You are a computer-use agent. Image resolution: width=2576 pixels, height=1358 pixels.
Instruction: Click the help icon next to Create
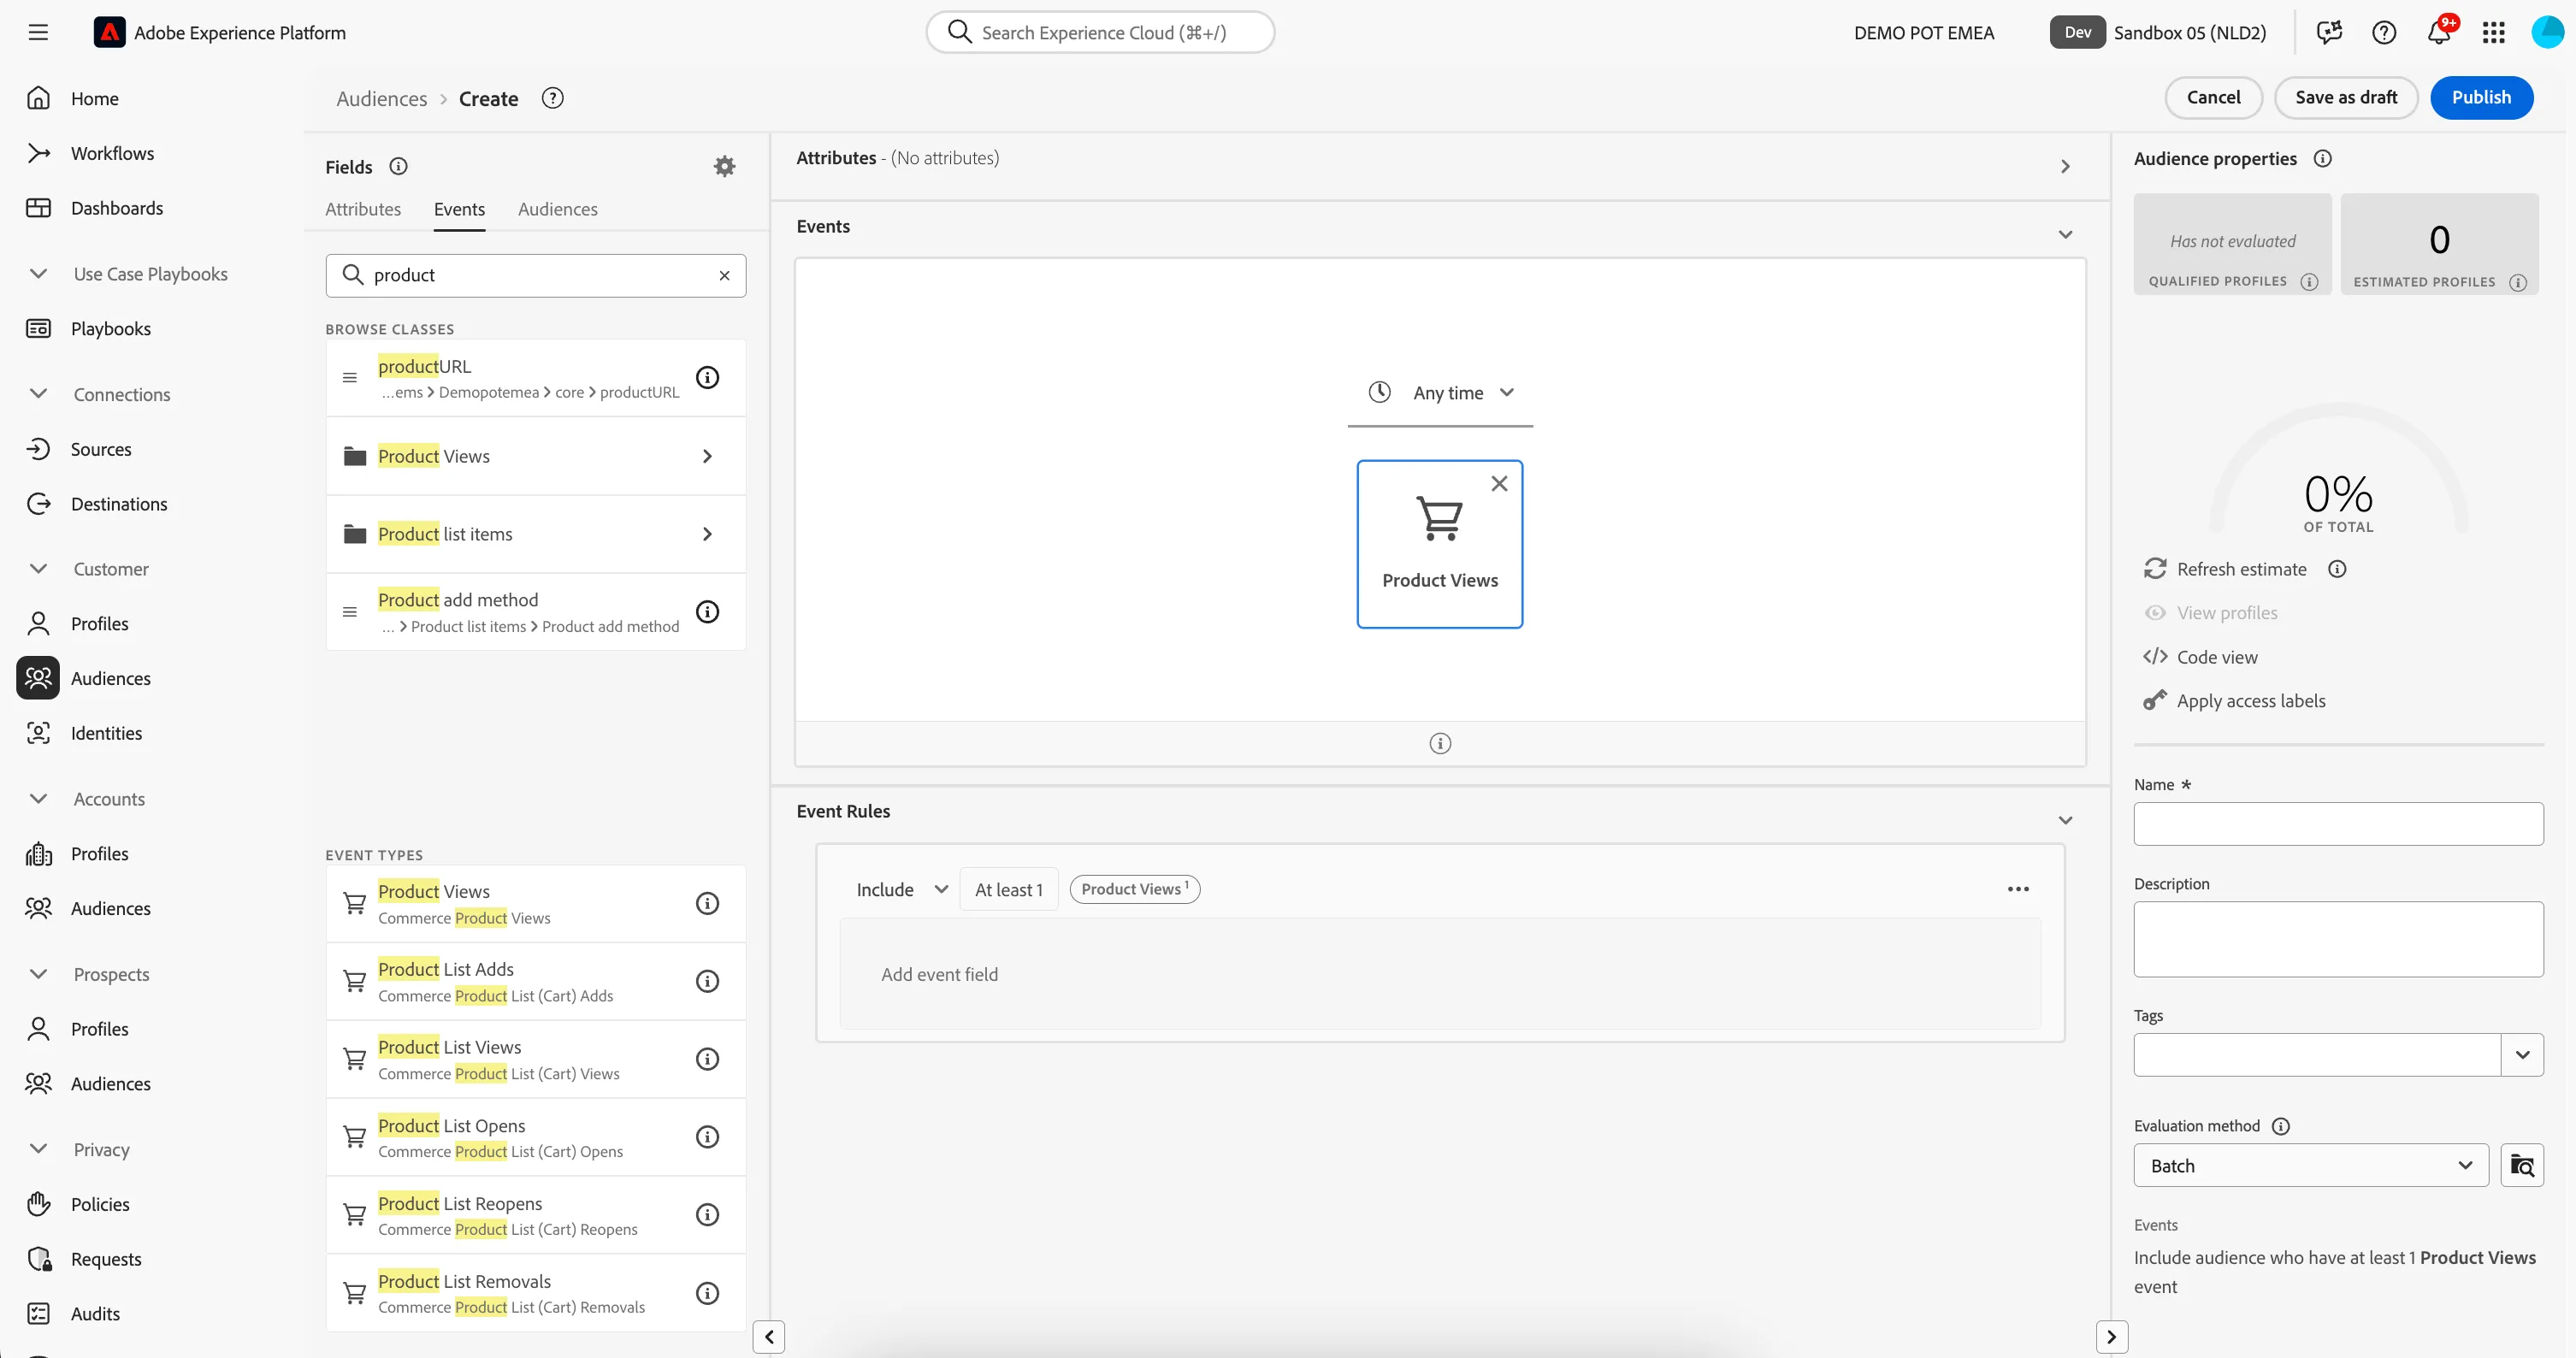(552, 98)
